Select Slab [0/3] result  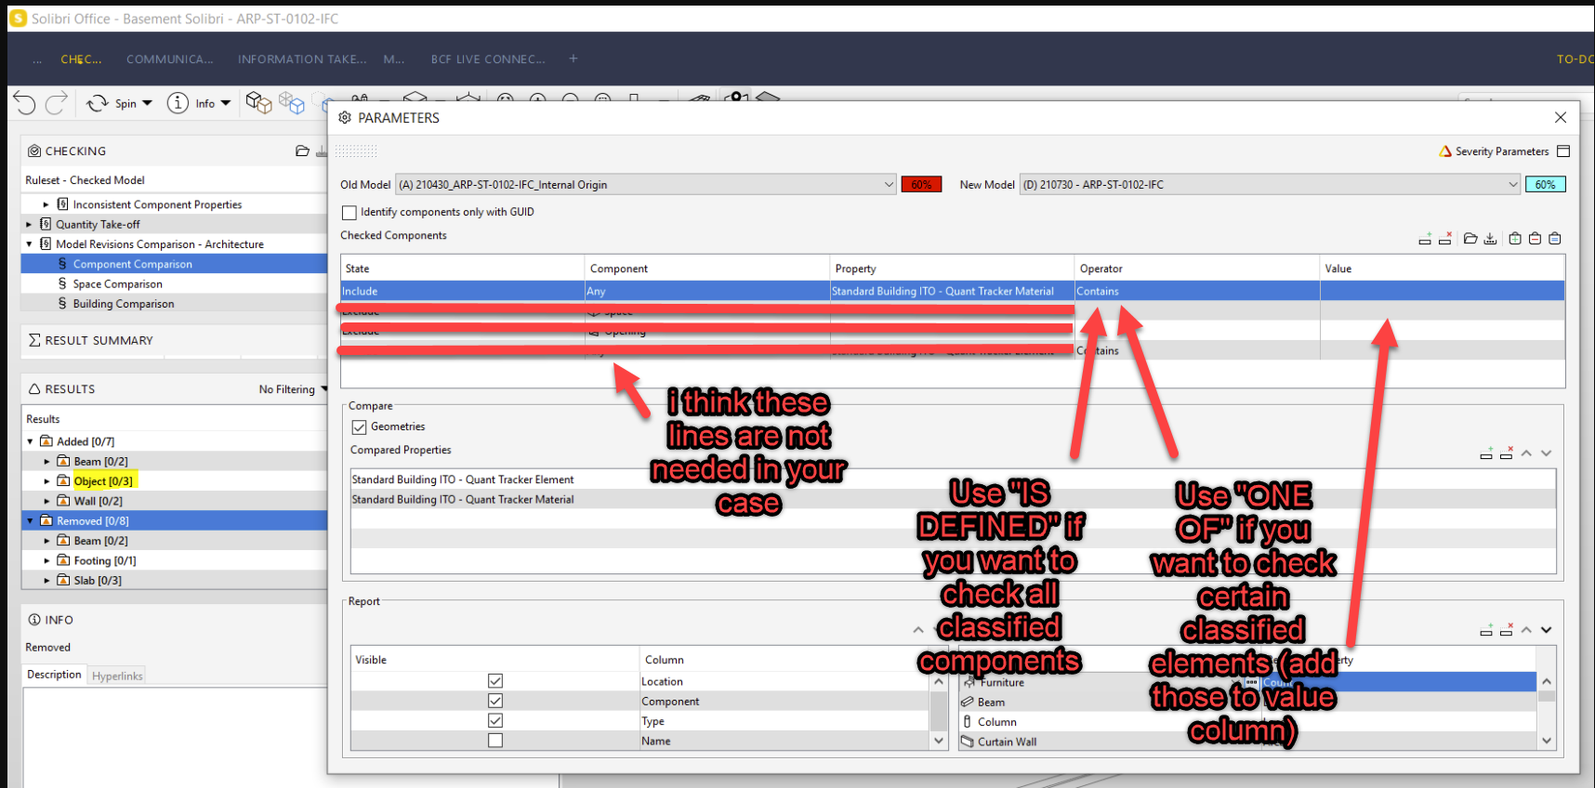[98, 581]
